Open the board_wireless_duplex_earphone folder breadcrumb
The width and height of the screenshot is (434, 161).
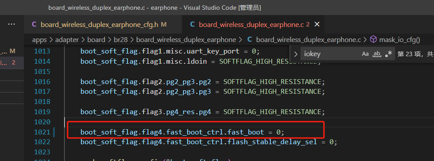186,40
